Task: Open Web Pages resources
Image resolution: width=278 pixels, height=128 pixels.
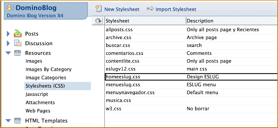Action: click(38, 111)
